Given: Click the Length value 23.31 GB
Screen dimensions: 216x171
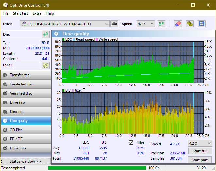Looking at the screenshot, I should (x=42, y=54).
